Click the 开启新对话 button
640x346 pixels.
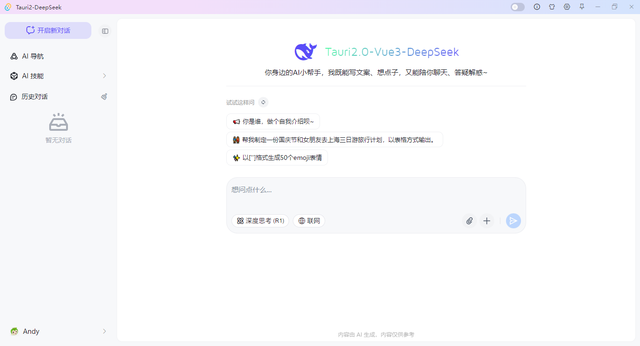(x=48, y=30)
